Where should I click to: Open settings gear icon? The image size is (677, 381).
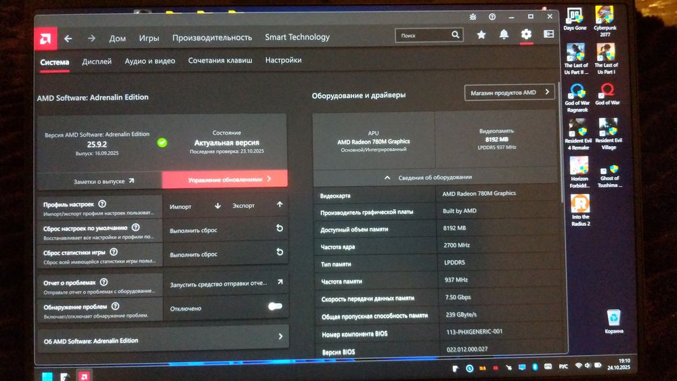point(526,34)
